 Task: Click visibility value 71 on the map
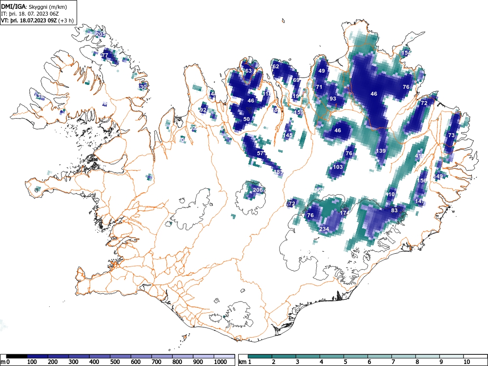tap(319, 87)
